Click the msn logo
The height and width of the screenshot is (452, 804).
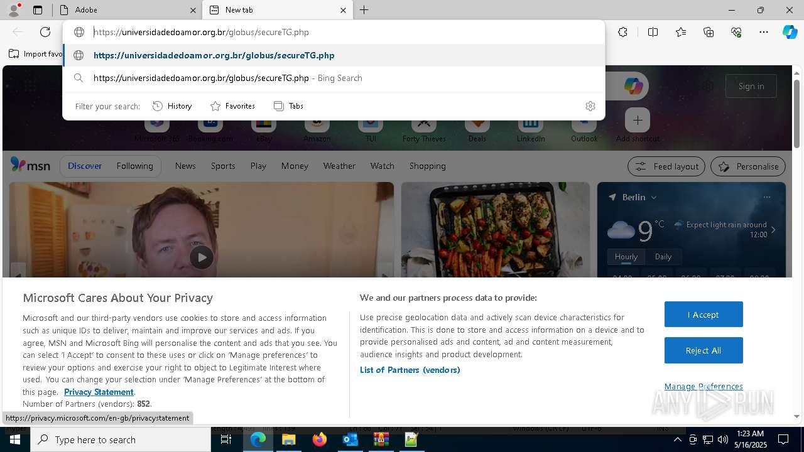point(30,165)
